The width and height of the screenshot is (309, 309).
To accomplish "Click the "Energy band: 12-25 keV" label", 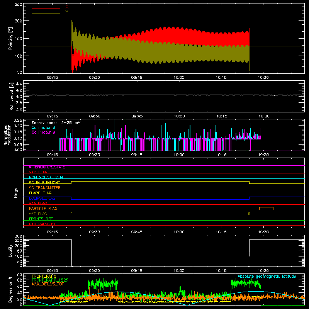I will click(x=56, y=123).
